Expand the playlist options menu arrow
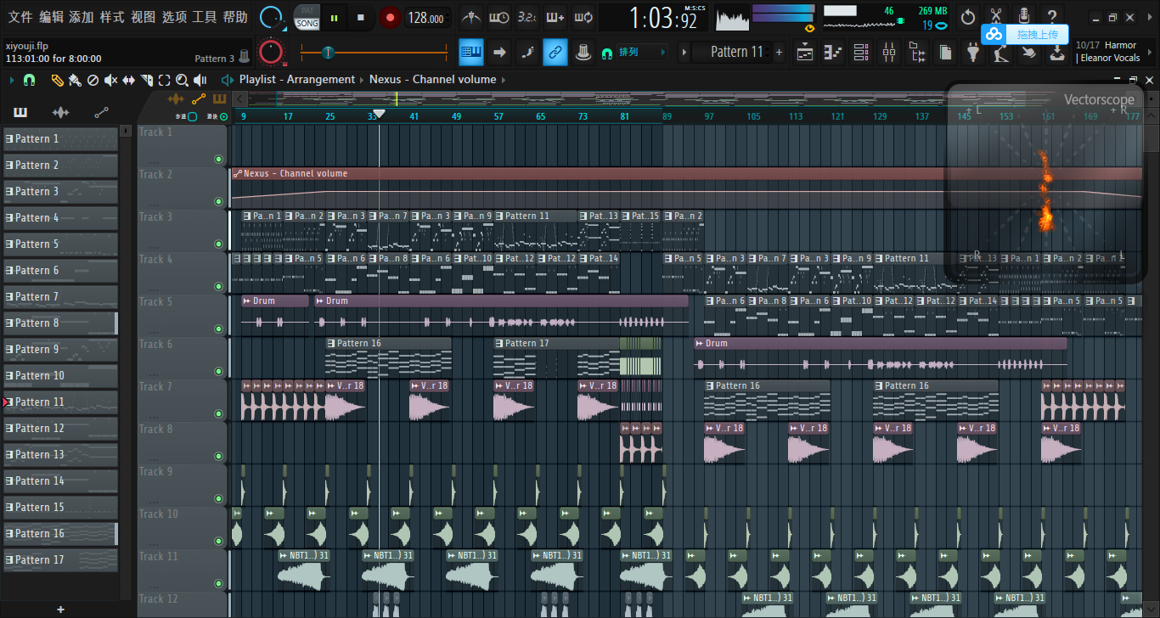1160x618 pixels. 12,80
